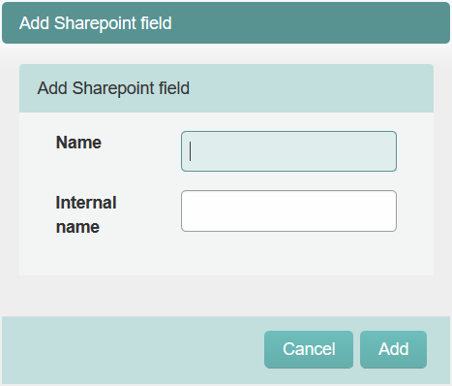The image size is (452, 386).
Task: Place cursor in the Name box
Action: [x=288, y=151]
